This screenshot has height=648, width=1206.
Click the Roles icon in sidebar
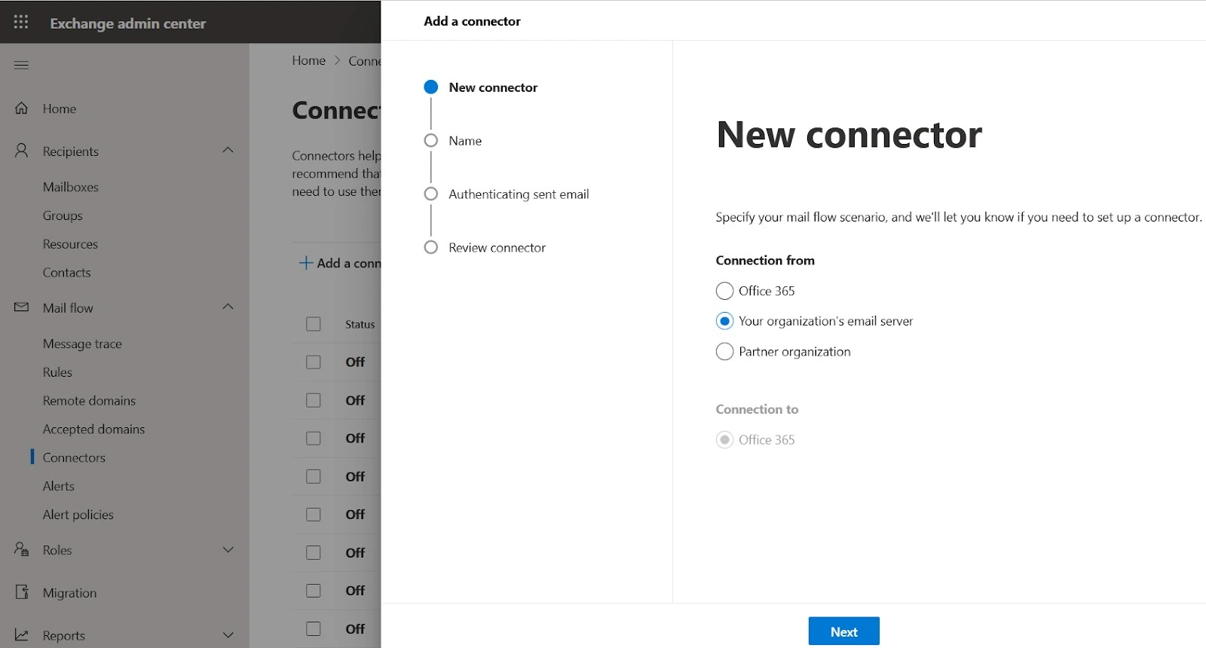[x=21, y=549]
